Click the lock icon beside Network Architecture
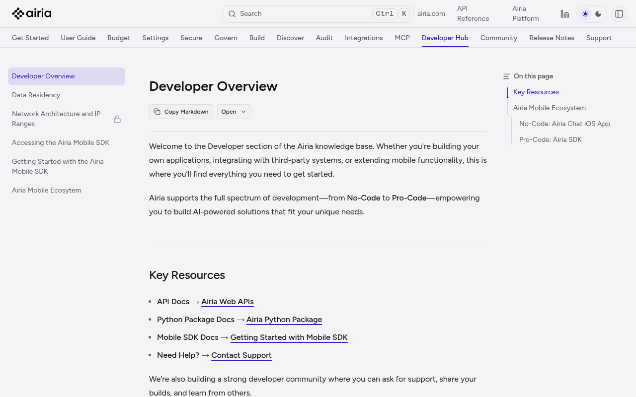Viewport: 636px width, 397px height. (x=117, y=119)
